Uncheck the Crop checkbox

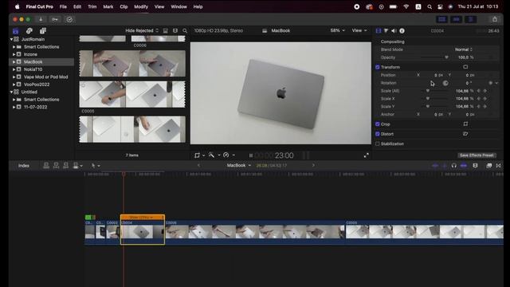[377, 124]
